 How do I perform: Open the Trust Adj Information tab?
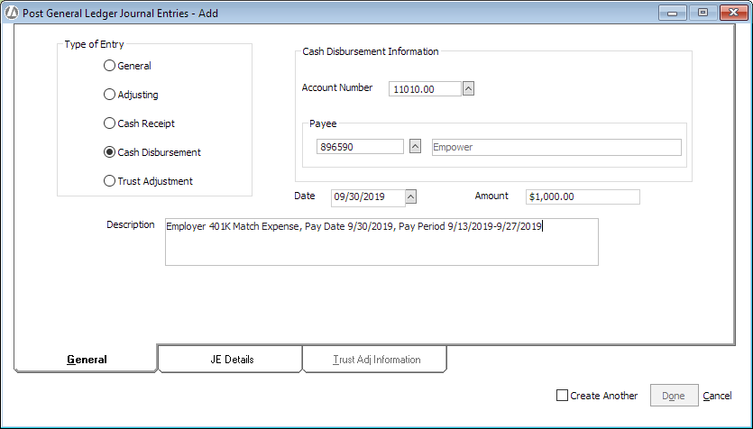375,359
